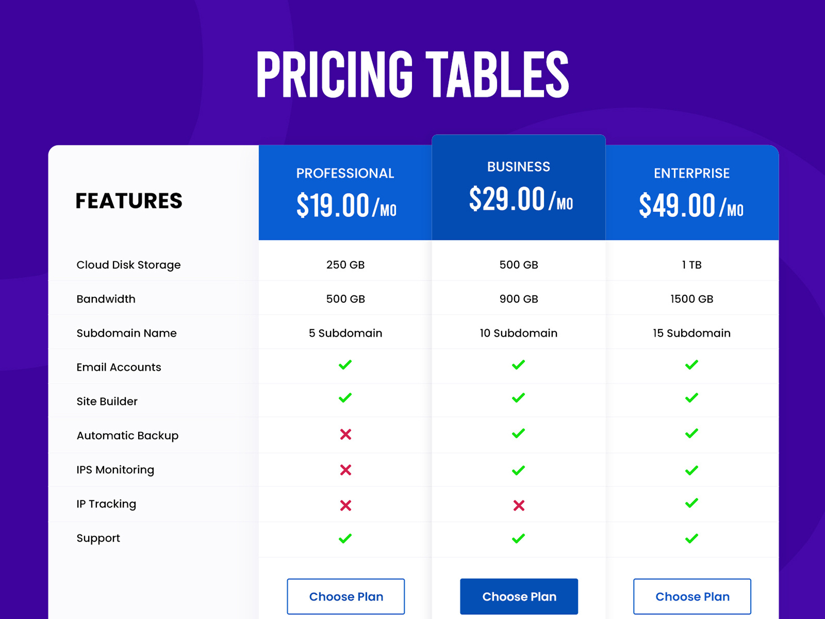Choose Plan for the Business tier

[x=518, y=596]
